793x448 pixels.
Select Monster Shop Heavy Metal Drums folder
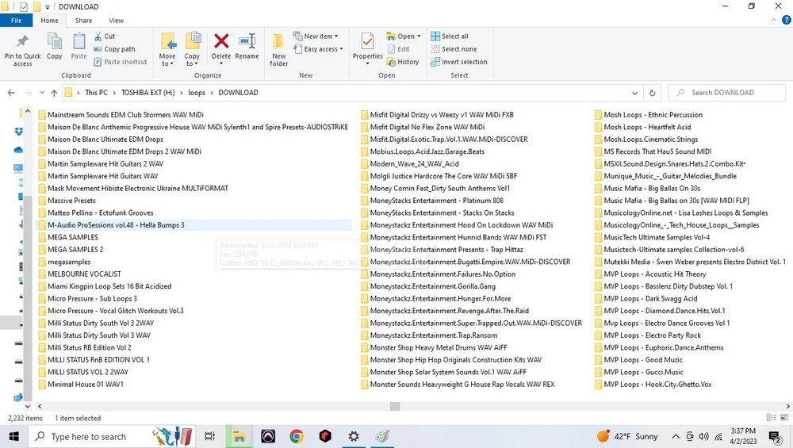pos(438,347)
